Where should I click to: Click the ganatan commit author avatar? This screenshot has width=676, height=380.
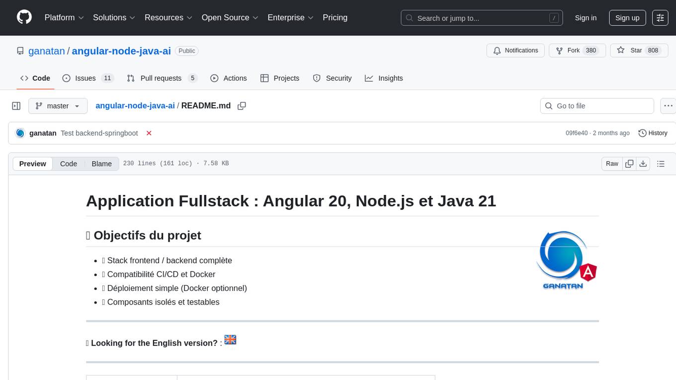point(20,133)
